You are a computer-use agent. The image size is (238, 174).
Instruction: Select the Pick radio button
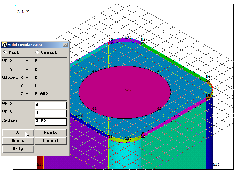[x=5, y=52]
